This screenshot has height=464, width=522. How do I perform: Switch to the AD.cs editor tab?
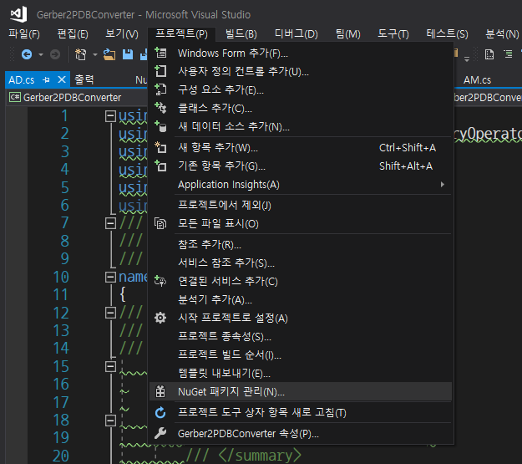[x=22, y=80]
